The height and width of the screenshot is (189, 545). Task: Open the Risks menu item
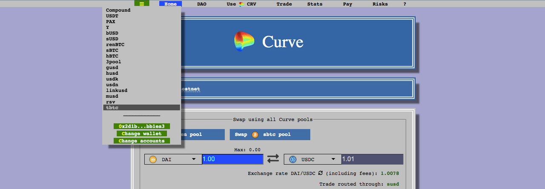click(380, 4)
